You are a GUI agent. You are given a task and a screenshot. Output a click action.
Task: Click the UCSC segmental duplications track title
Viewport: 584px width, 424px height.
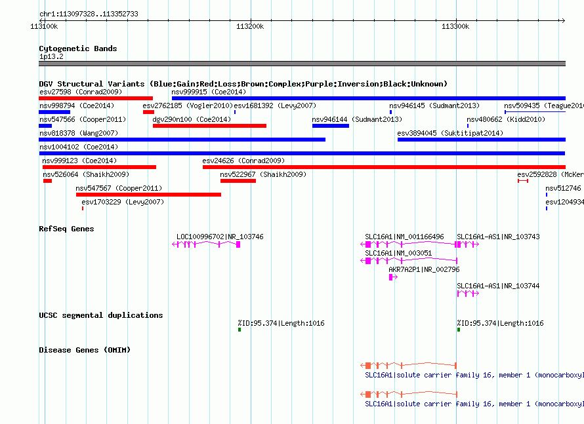click(101, 315)
